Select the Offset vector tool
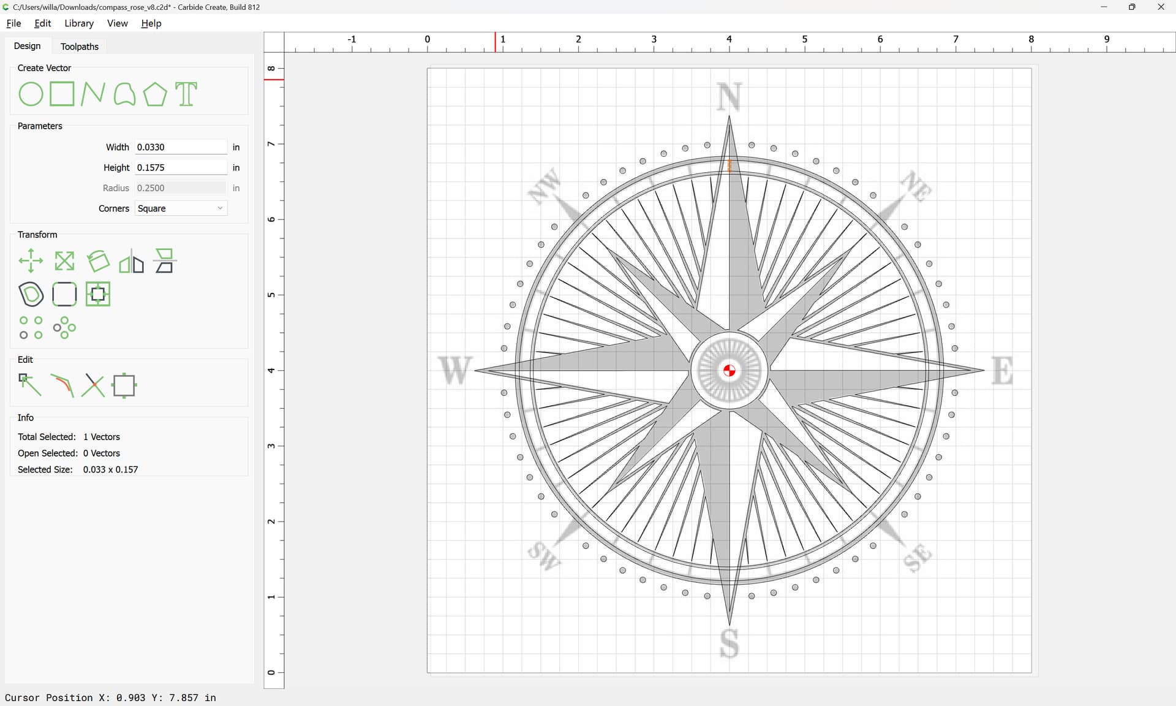The height and width of the screenshot is (706, 1176). tap(31, 294)
